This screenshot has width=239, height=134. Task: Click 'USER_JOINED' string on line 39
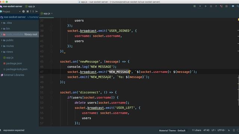tap(119, 31)
